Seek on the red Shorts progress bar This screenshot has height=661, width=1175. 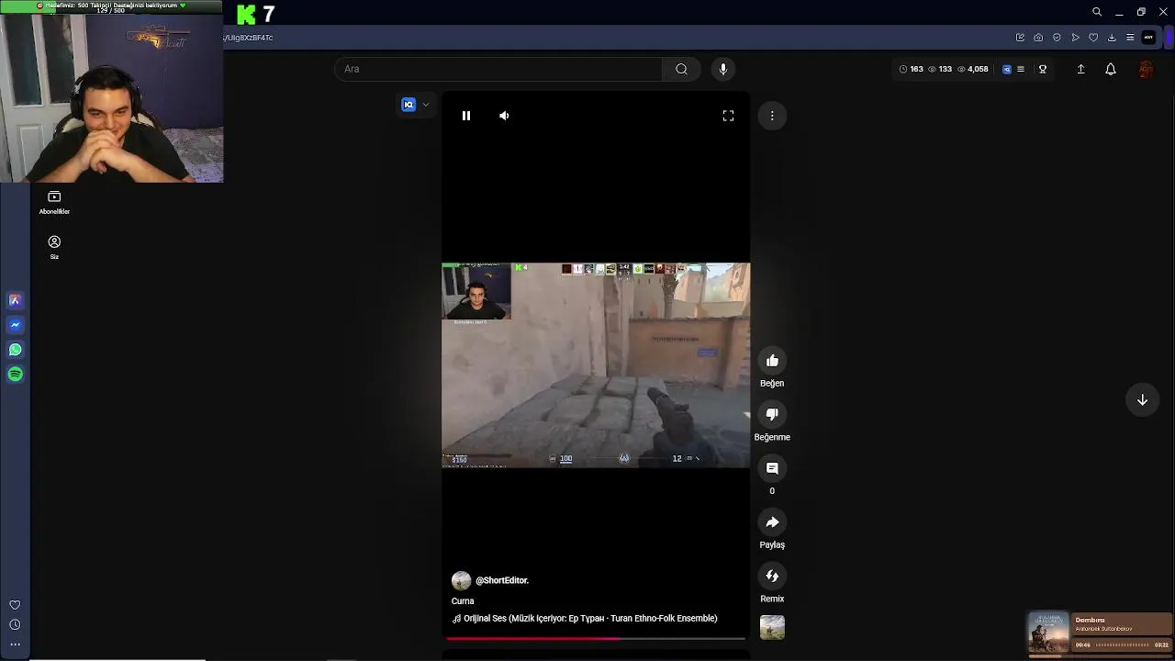[x=596, y=638]
